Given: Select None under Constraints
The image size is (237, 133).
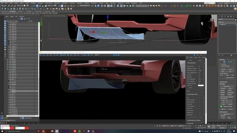Looking at the screenshot, I should coord(223,117).
